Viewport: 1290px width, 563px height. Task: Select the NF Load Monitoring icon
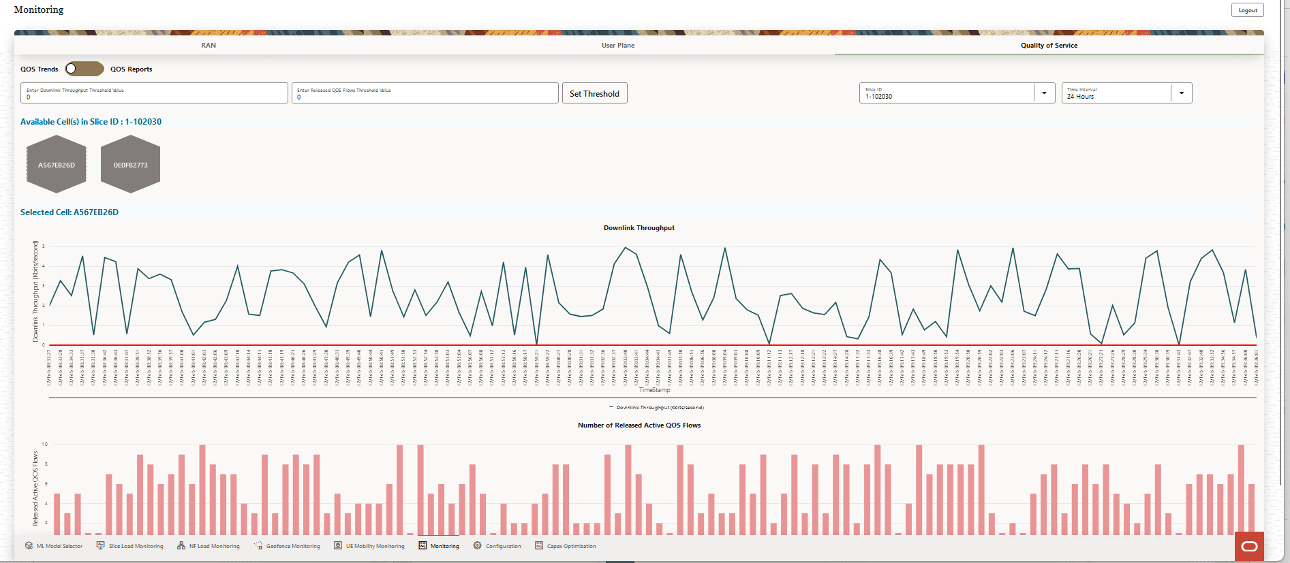pos(181,546)
